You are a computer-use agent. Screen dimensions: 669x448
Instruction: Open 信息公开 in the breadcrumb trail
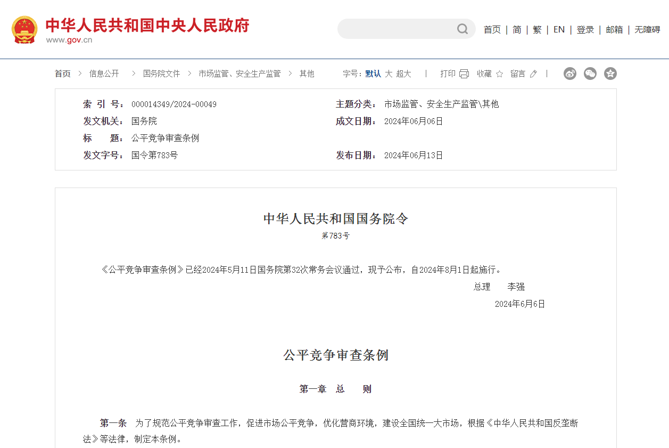click(x=105, y=74)
